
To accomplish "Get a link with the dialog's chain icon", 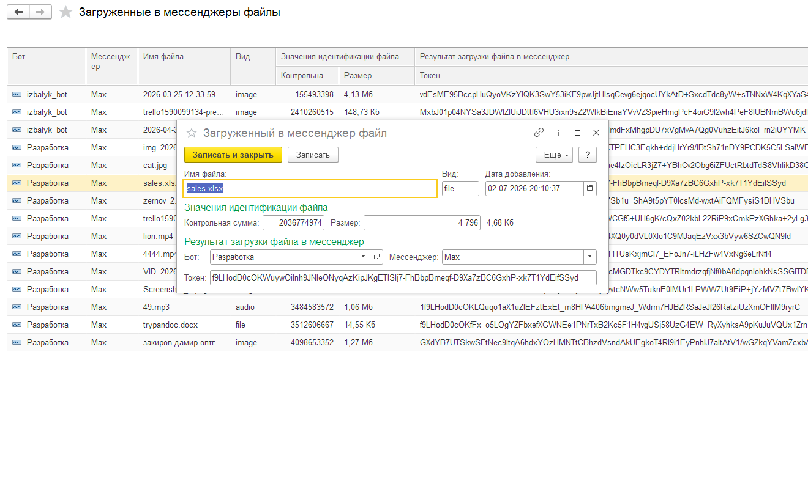I will coord(539,133).
